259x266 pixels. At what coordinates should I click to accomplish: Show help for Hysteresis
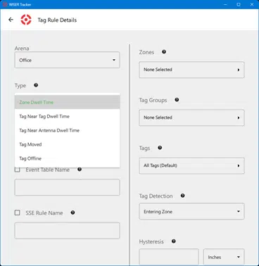tap(174, 241)
